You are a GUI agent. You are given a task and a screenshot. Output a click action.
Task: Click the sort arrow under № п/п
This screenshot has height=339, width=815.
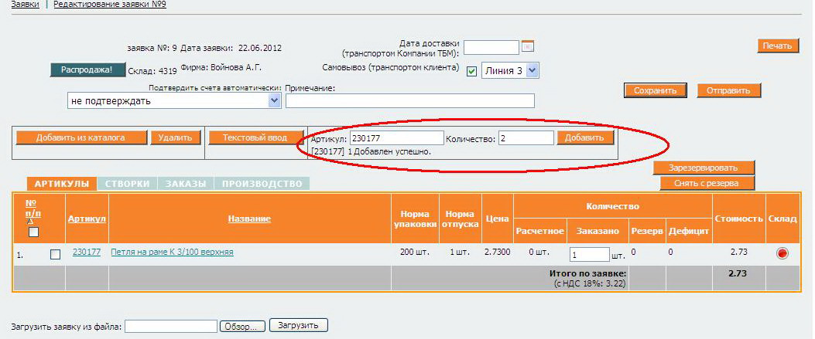pos(30,221)
